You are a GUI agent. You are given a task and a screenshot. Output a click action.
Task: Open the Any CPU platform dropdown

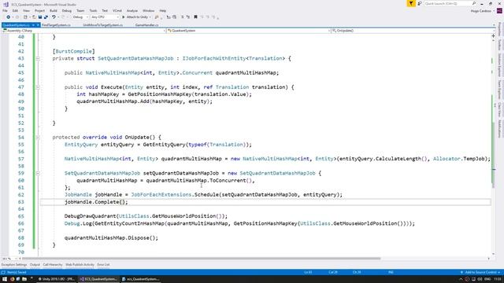tap(105, 17)
